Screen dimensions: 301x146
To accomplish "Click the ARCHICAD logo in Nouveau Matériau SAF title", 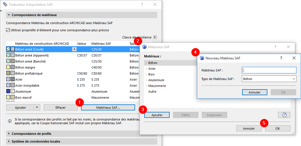I will [202, 58].
